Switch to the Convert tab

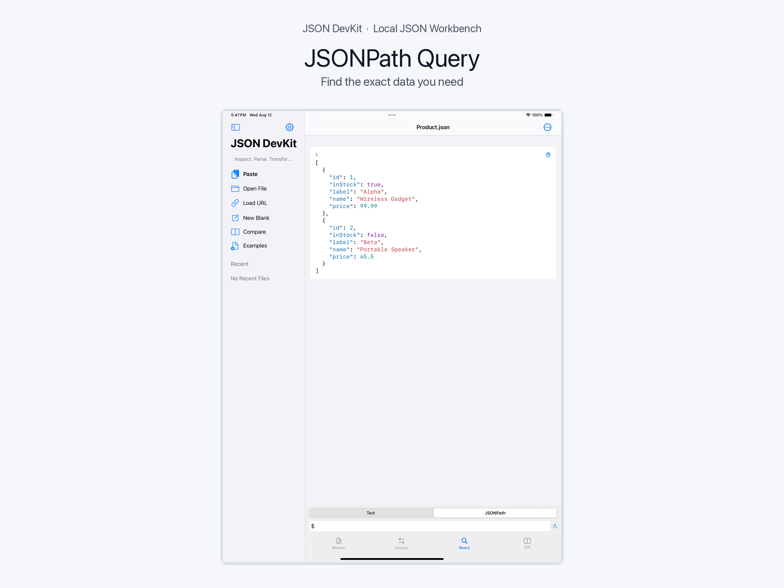(x=401, y=543)
